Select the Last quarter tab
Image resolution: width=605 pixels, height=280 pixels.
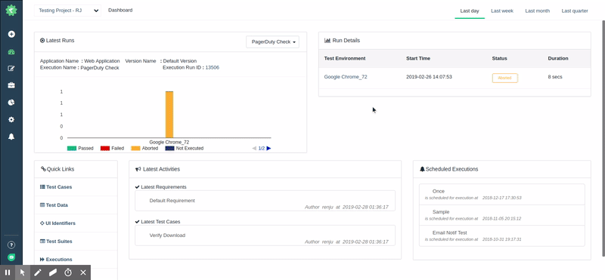coord(575,11)
